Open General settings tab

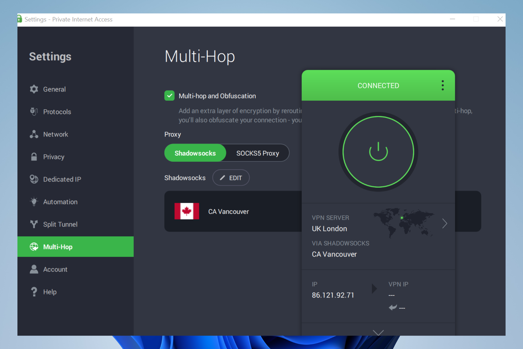point(75,89)
